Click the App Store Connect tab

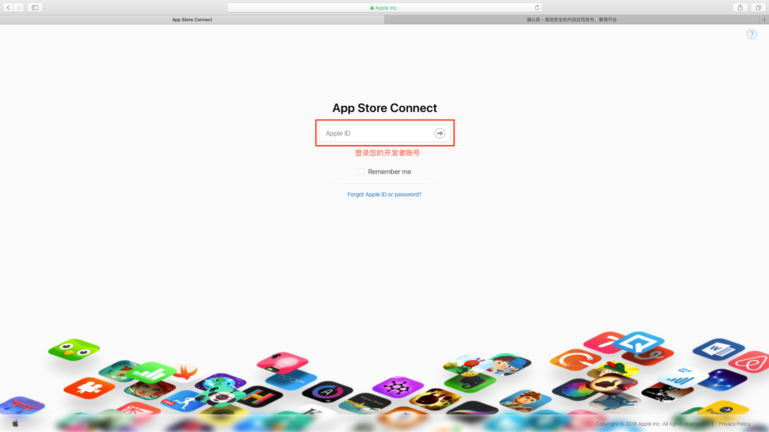coord(192,20)
